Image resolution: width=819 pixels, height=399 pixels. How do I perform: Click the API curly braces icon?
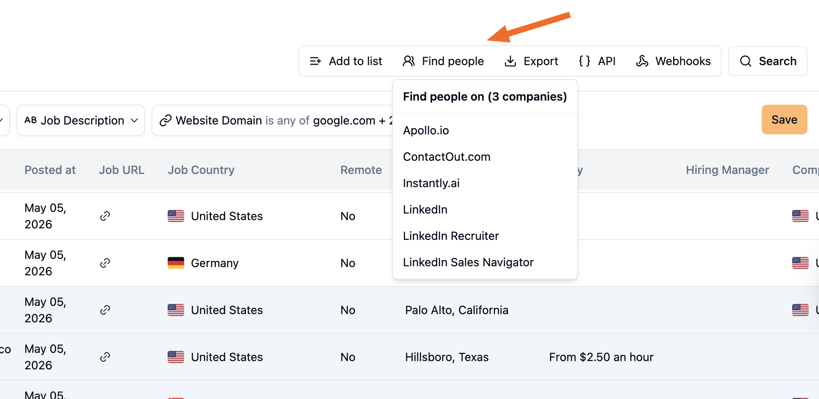[585, 61]
